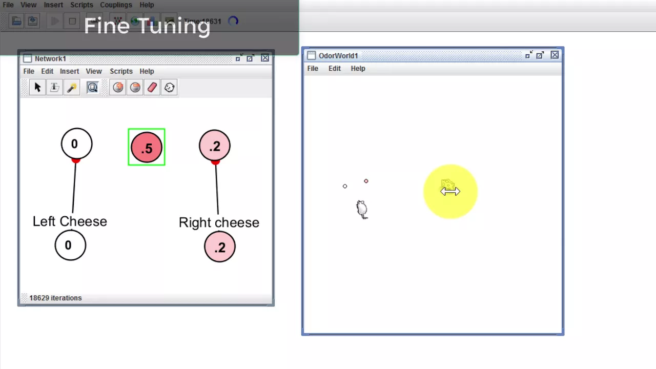The image size is (656, 369).
Task: Click the randomize dice icon in Network1
Action: coord(169,88)
